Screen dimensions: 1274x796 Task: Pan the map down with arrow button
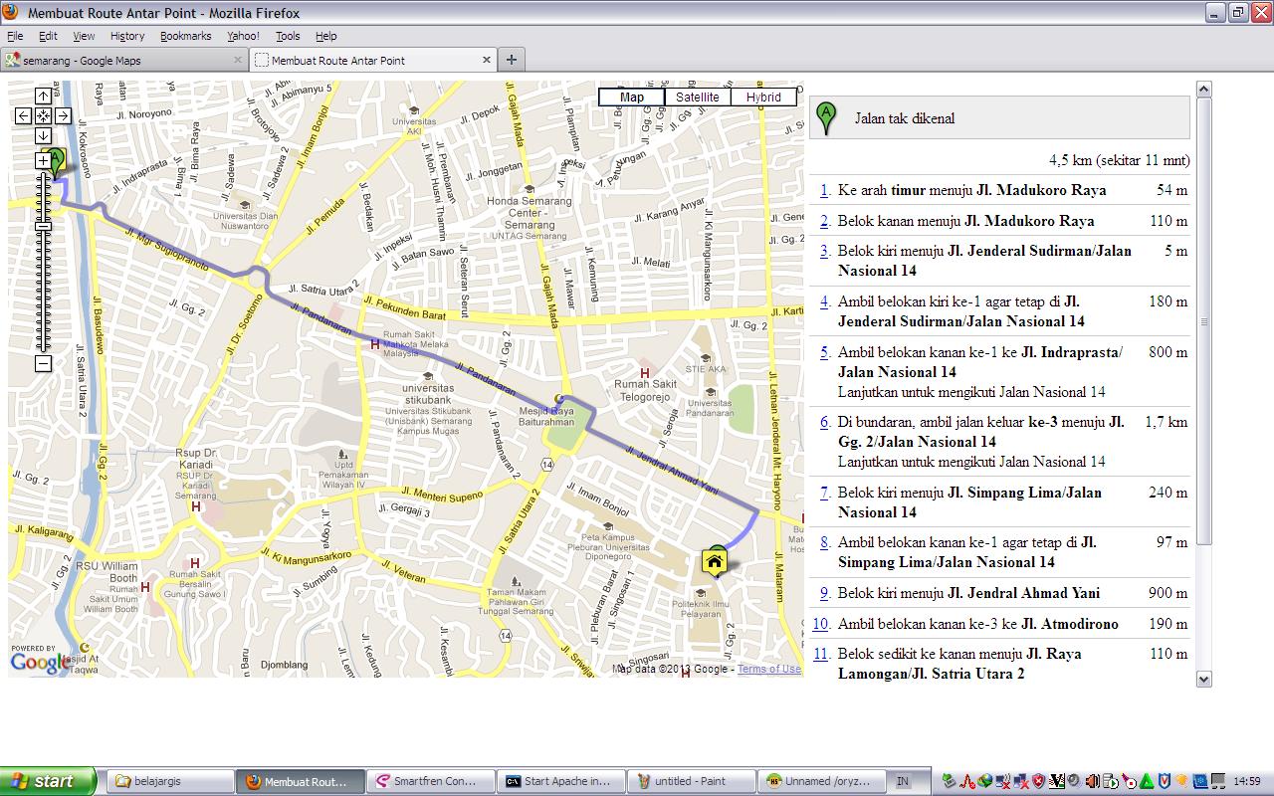point(43,135)
